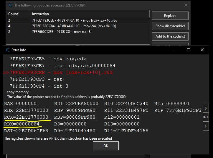Click the RCX=22EC1770000 register value
Image resolution: width=213 pixels, height=158 pixels.
pos(26,117)
